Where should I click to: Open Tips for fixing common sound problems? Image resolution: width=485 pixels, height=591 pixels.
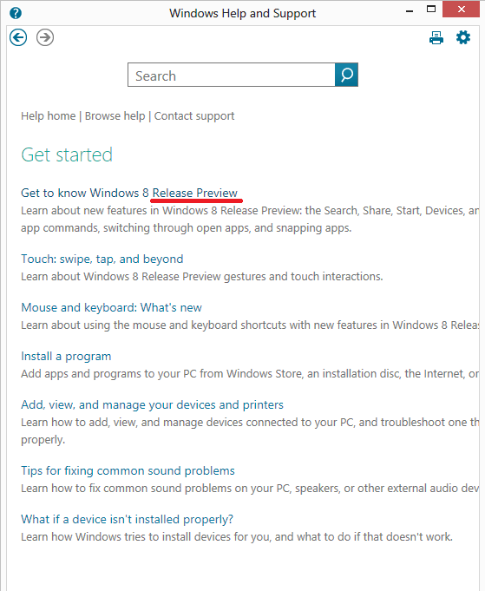point(128,470)
